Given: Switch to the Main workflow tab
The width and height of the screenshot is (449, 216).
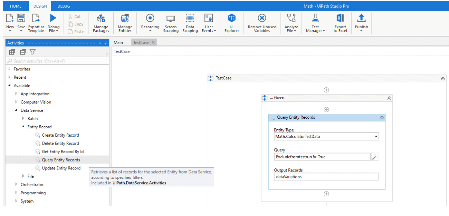Looking at the screenshot, I should pyautogui.click(x=118, y=42).
